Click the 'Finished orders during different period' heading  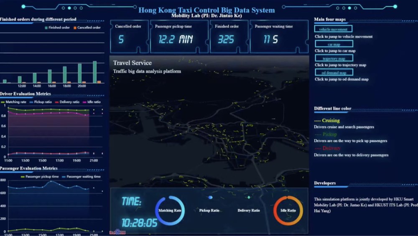(x=38, y=20)
